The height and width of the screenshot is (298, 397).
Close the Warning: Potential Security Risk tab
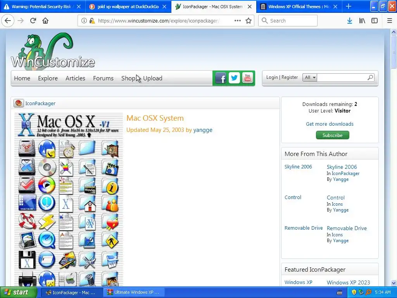tap(79, 7)
